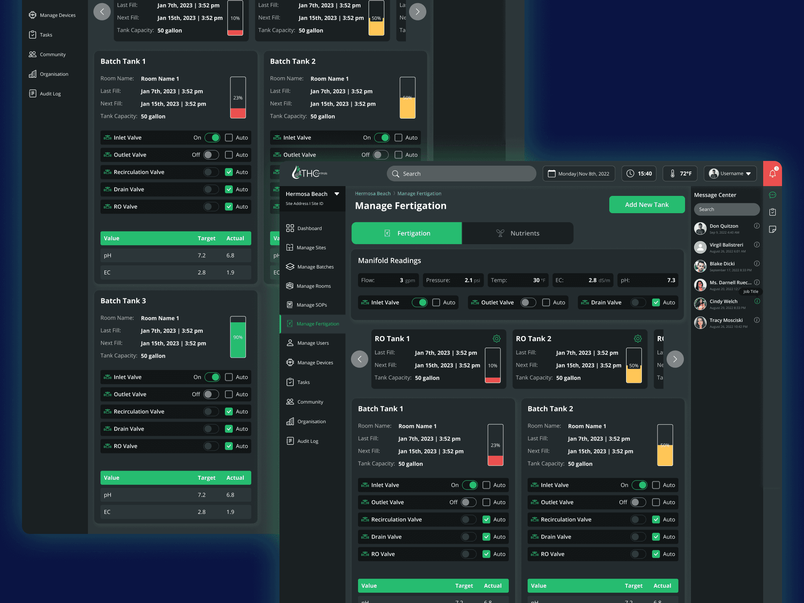
Task: Check Inlet Valve Auto for back window Batch Tank 2
Action: coord(398,137)
